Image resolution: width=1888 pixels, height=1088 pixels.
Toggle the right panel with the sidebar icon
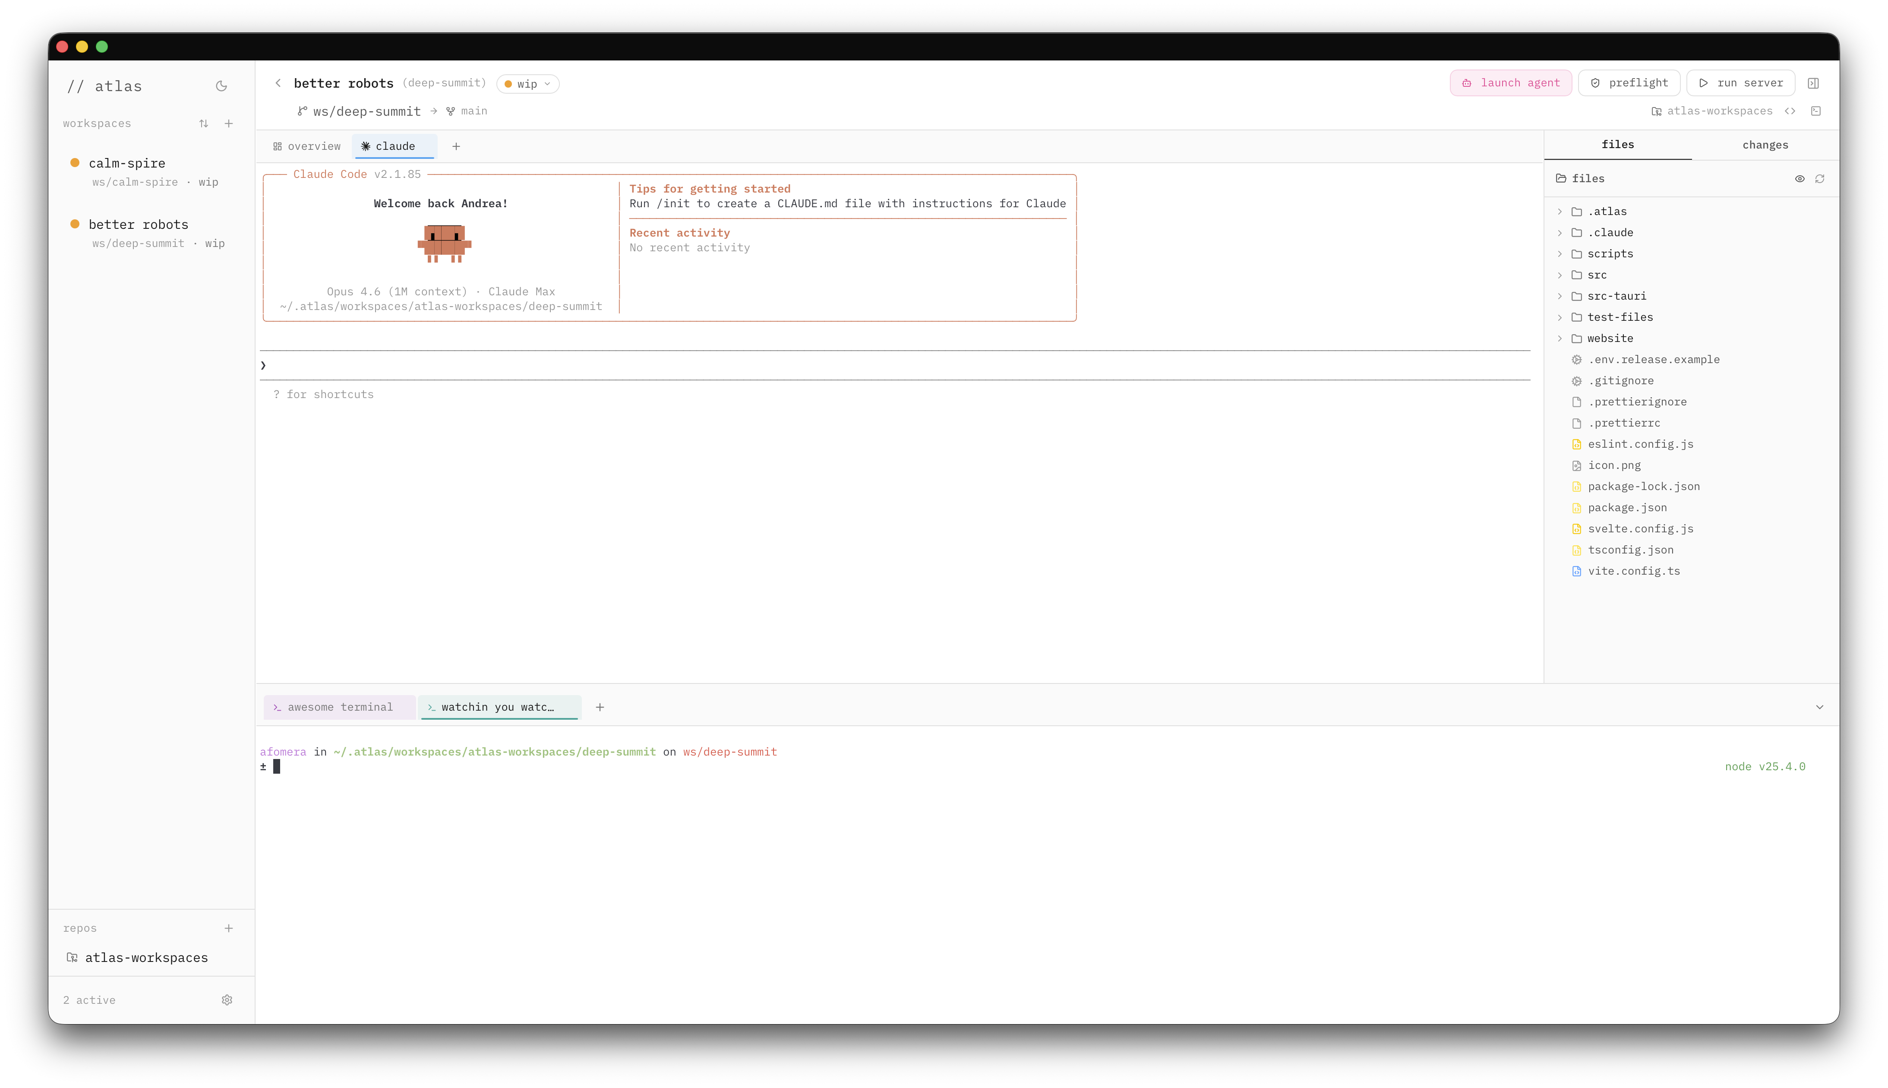click(x=1814, y=83)
